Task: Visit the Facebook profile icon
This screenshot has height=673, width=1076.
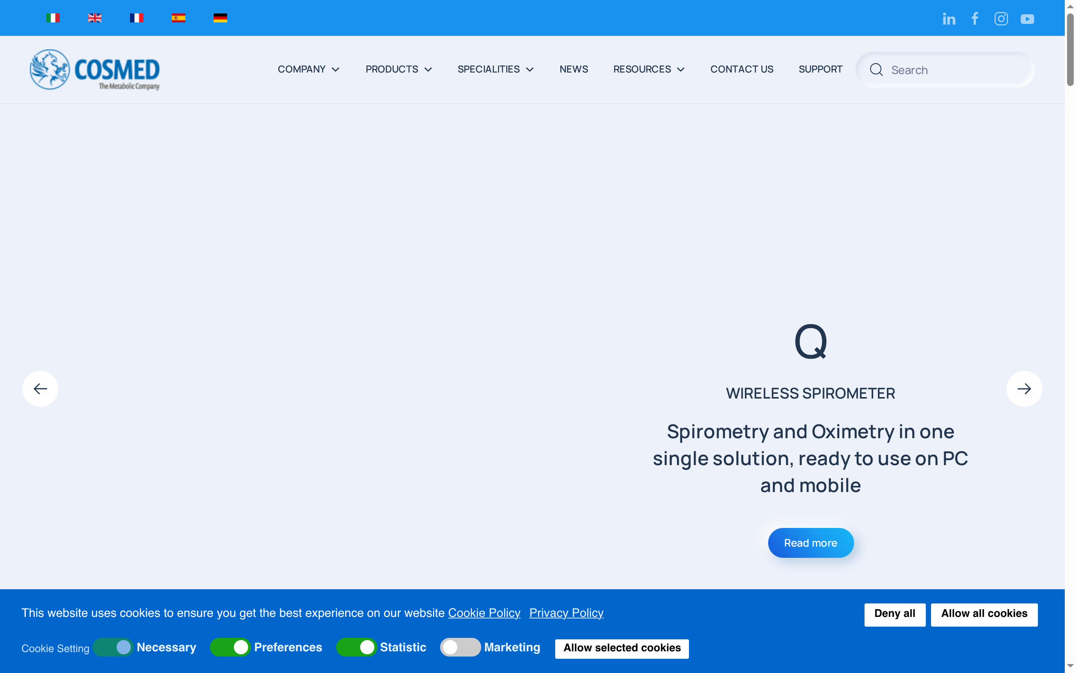Action: [x=975, y=18]
